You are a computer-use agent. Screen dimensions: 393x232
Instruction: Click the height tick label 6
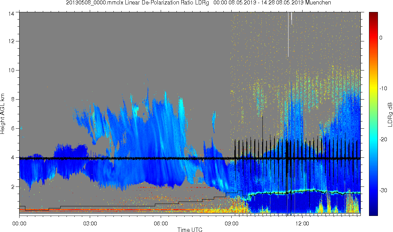tap(13, 128)
